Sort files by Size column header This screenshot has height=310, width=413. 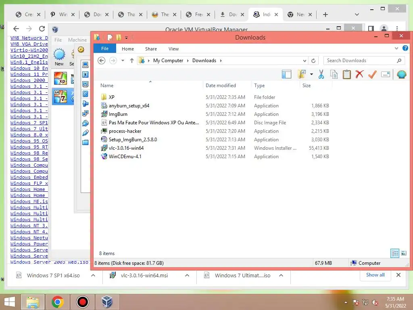pos(307,86)
